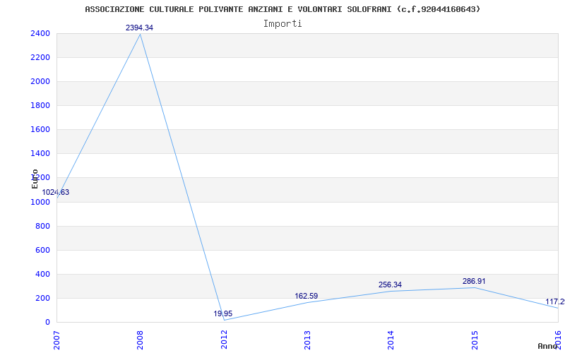The image size is (565, 353).
Task: Click the 400 y-axis tick label
Action: coord(43,274)
